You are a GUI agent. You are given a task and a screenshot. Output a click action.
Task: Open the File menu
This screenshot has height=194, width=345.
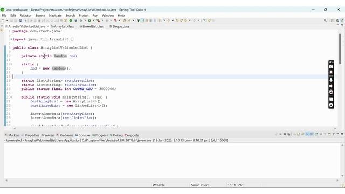[x=4, y=16]
